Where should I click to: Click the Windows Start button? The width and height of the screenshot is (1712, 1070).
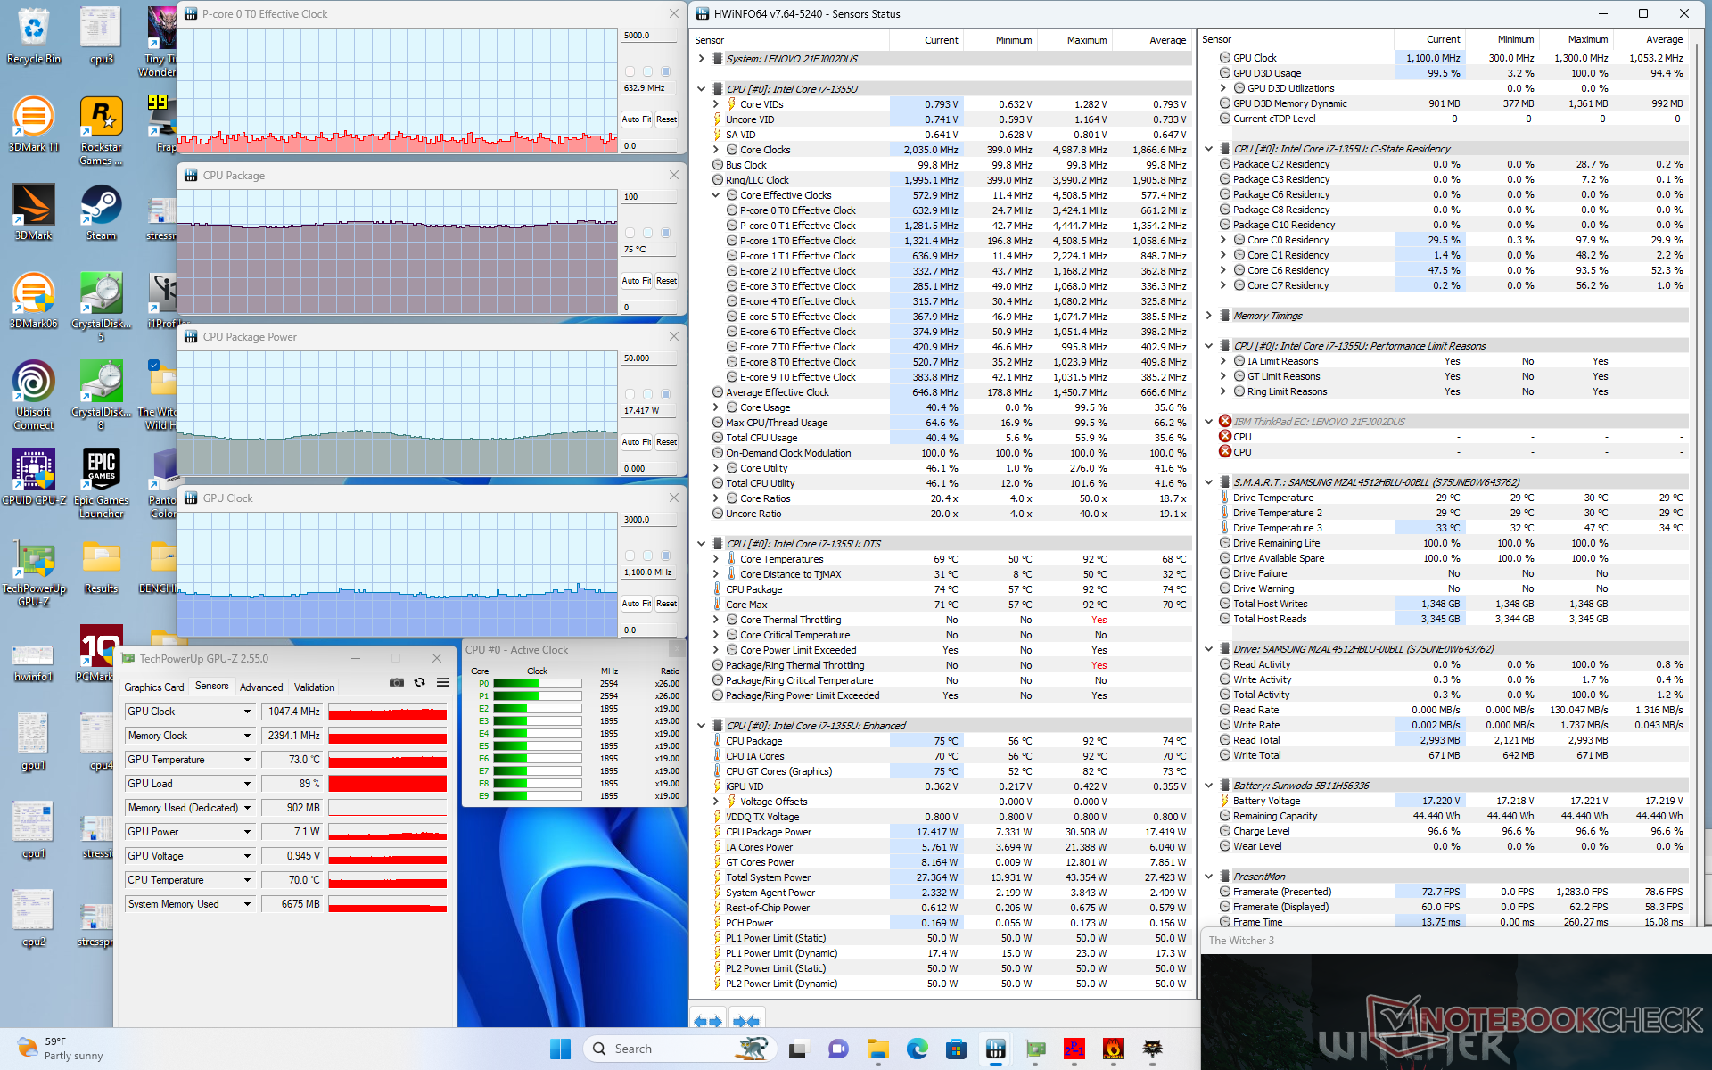point(560,1049)
